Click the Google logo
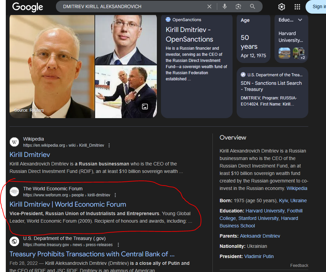Viewport: 326px width, 272px height. pyautogui.click(x=28, y=7)
